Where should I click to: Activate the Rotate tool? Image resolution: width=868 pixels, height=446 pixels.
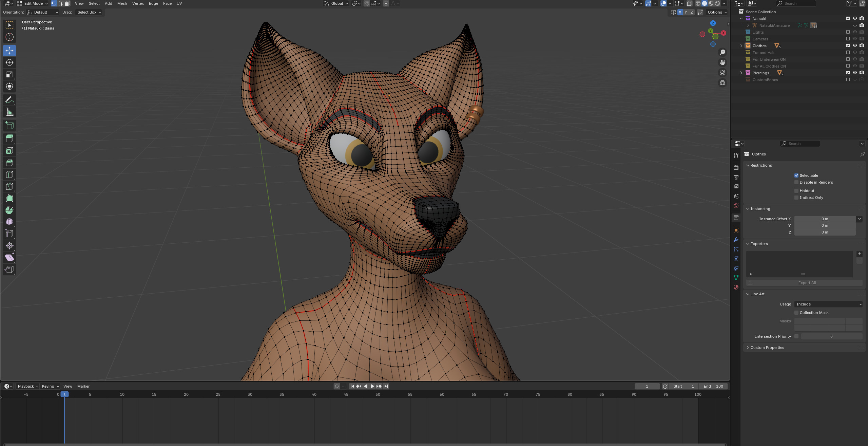click(9, 62)
